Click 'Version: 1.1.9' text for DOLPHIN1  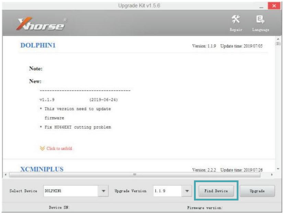tap(204, 46)
